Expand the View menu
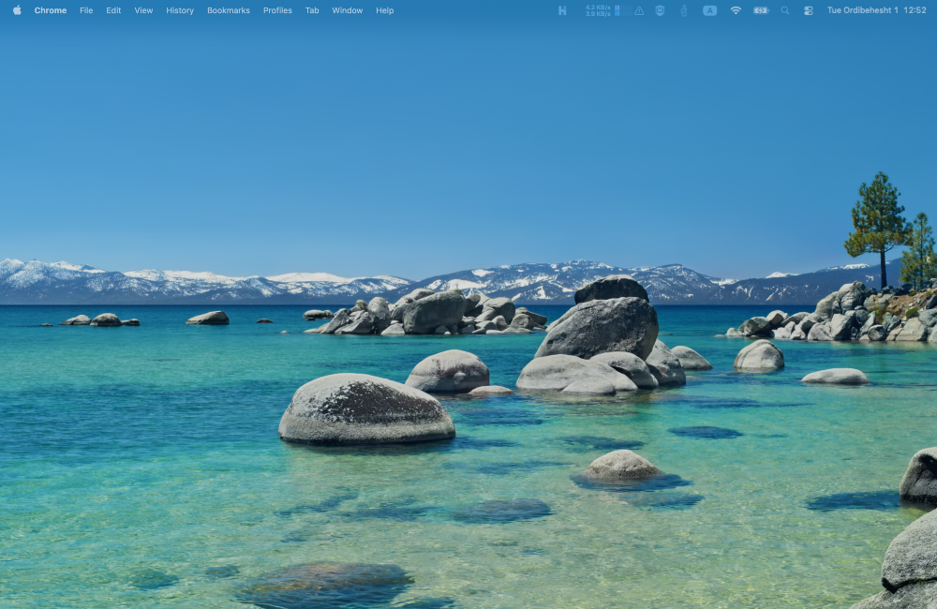This screenshot has height=609, width=937. 143,10
